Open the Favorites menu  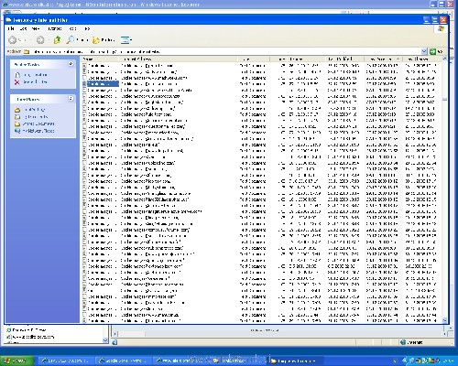tap(55, 28)
